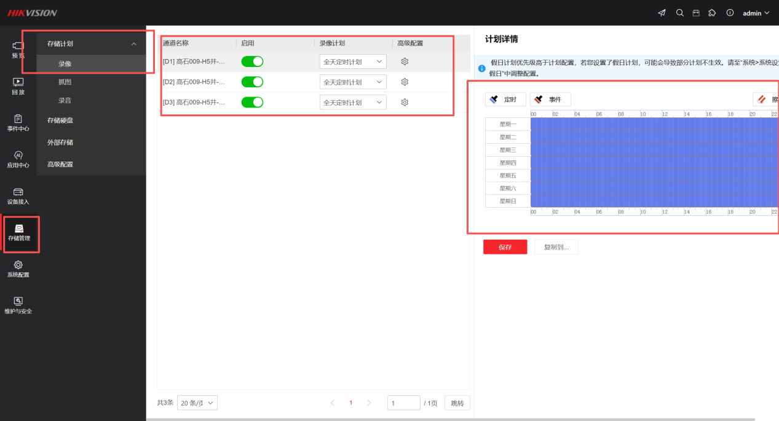Click the search magnifier icon in header
Viewport: 779px width, 421px height.
tap(679, 13)
